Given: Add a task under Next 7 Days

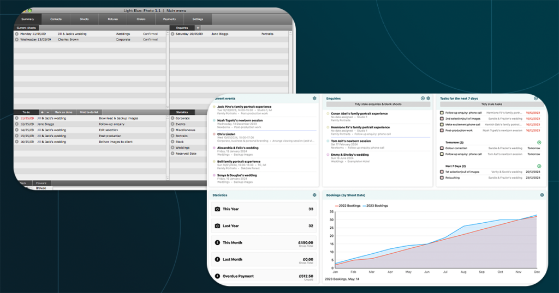Looking at the screenshot, I should point(539,166).
